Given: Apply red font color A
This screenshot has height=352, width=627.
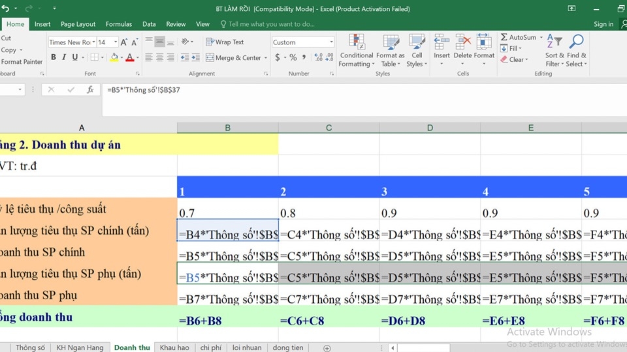Looking at the screenshot, I should [x=129, y=57].
